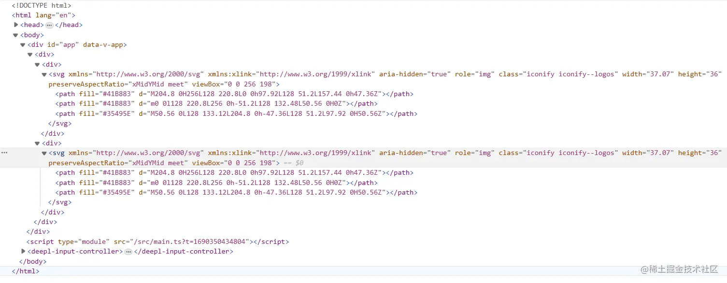The image size is (727, 283).
Task: Collapse the non-highlighted svg element arrow
Action: coord(44,74)
